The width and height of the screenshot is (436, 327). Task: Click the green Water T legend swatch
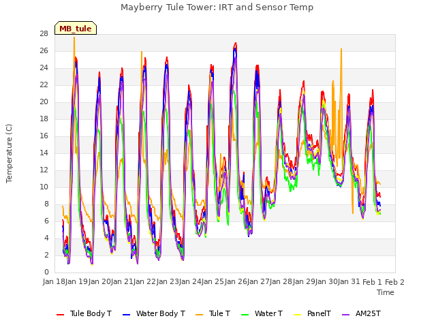245,314
